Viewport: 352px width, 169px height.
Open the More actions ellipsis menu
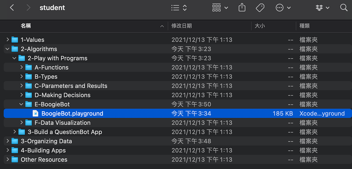(279, 8)
